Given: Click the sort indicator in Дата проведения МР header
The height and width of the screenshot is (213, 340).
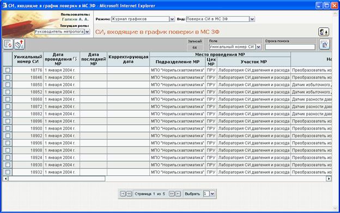Looking at the screenshot, I should (x=75, y=59).
